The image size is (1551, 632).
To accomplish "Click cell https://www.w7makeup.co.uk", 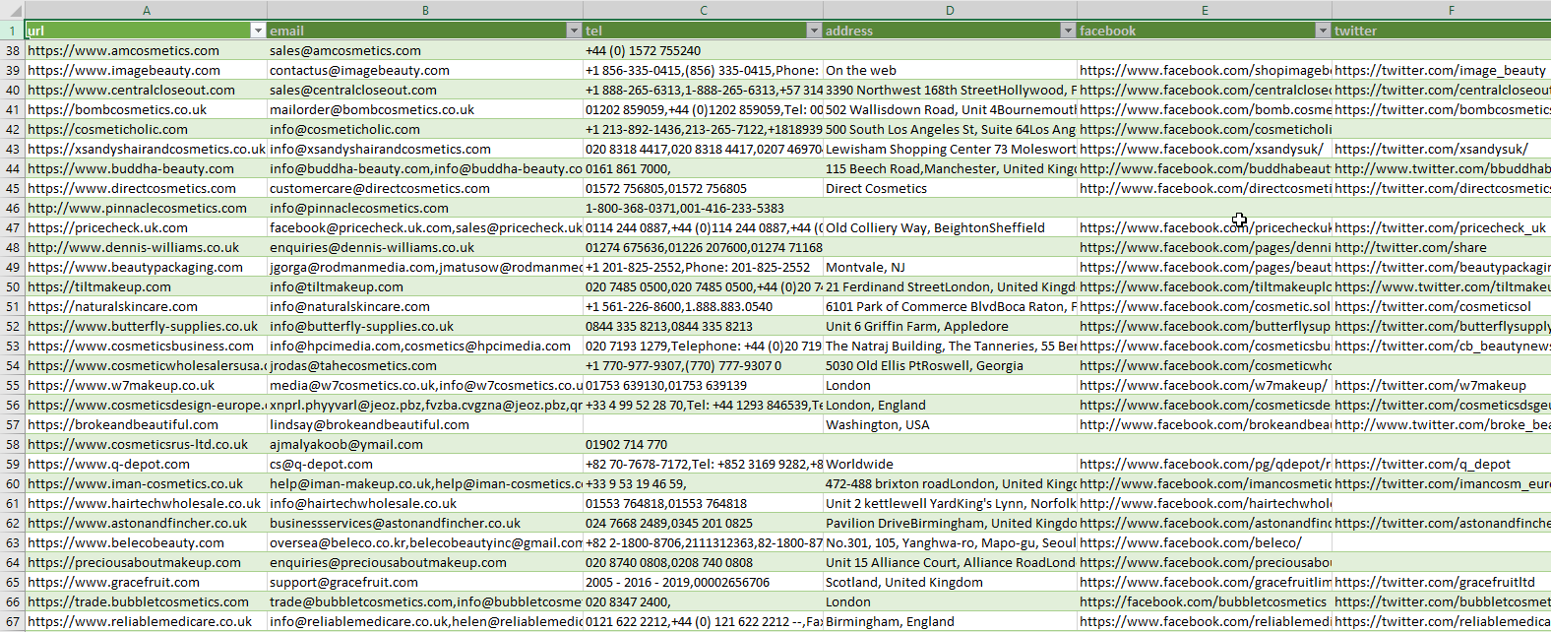I will (x=147, y=385).
